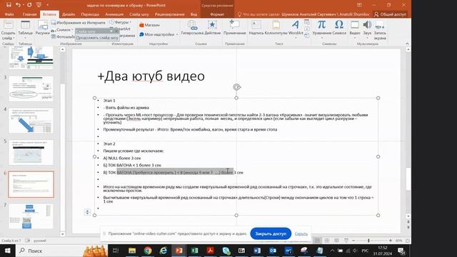Click the rotation handle above the text box

point(236,87)
